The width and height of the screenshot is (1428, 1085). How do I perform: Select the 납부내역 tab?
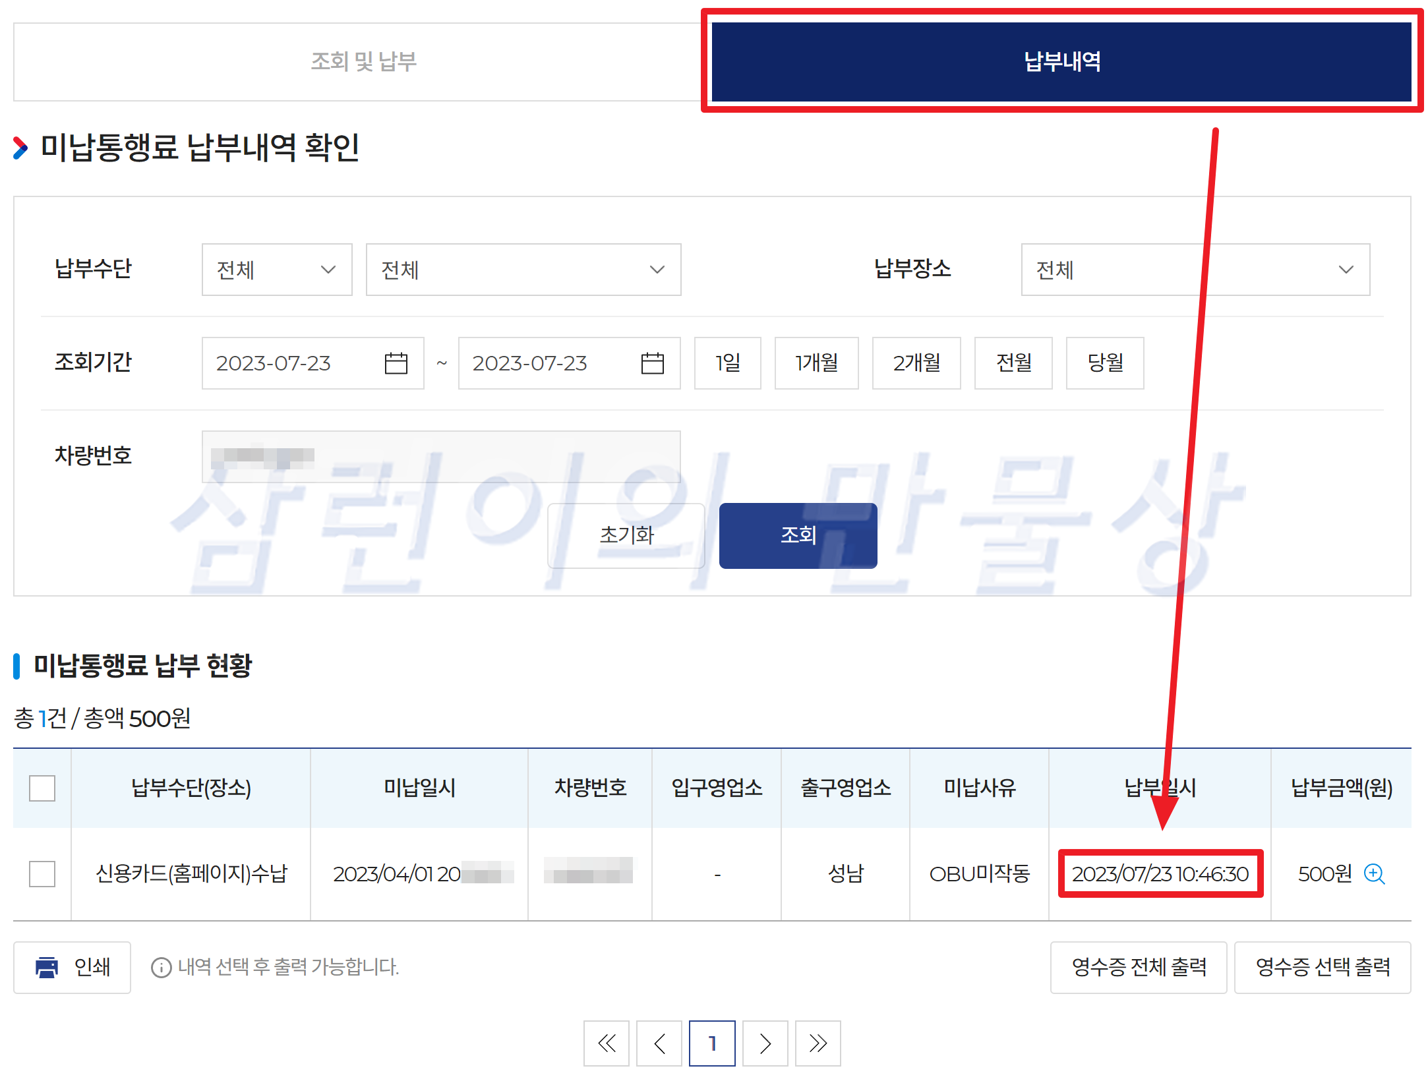[x=1061, y=61]
